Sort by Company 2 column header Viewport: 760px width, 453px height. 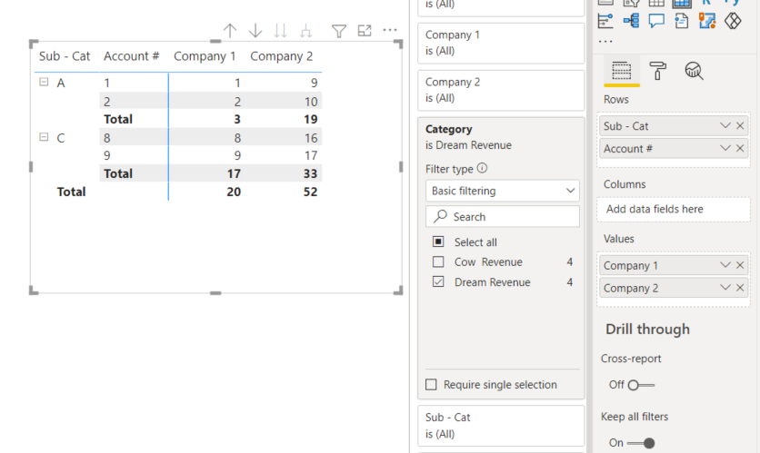point(281,56)
